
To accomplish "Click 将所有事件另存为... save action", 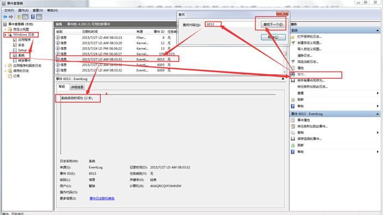I will click(x=311, y=80).
